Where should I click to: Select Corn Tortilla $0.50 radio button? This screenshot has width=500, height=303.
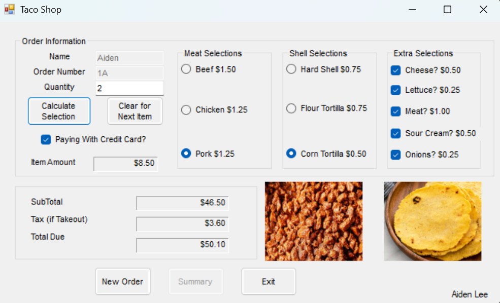coord(291,154)
